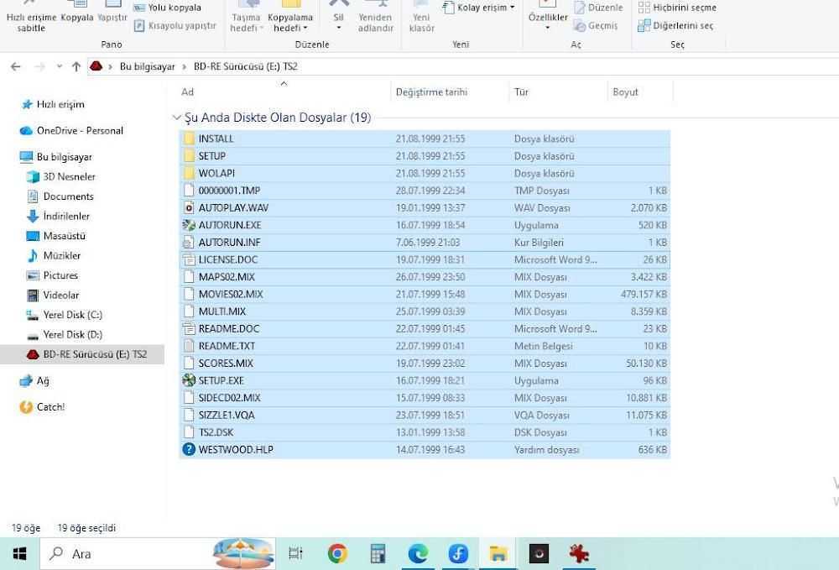The image size is (839, 570).
Task: Open recent locations dropdown arrow
Action: (59, 66)
